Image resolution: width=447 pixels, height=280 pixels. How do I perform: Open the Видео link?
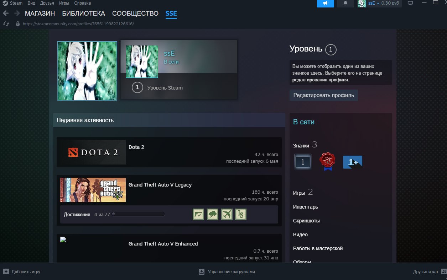click(x=300, y=235)
